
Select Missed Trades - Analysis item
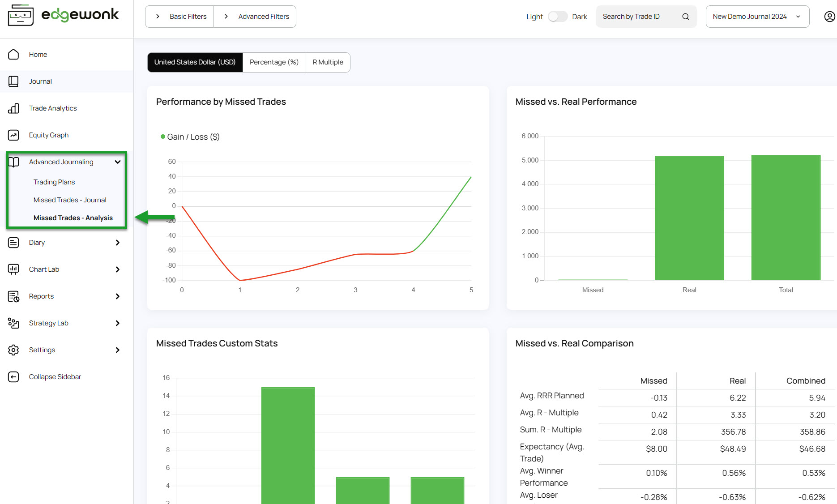point(73,218)
